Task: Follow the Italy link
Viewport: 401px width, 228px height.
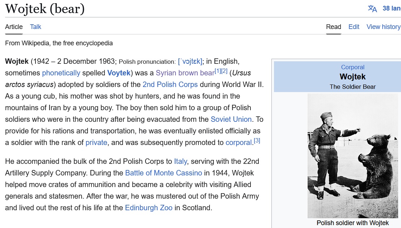Action: 181,161
